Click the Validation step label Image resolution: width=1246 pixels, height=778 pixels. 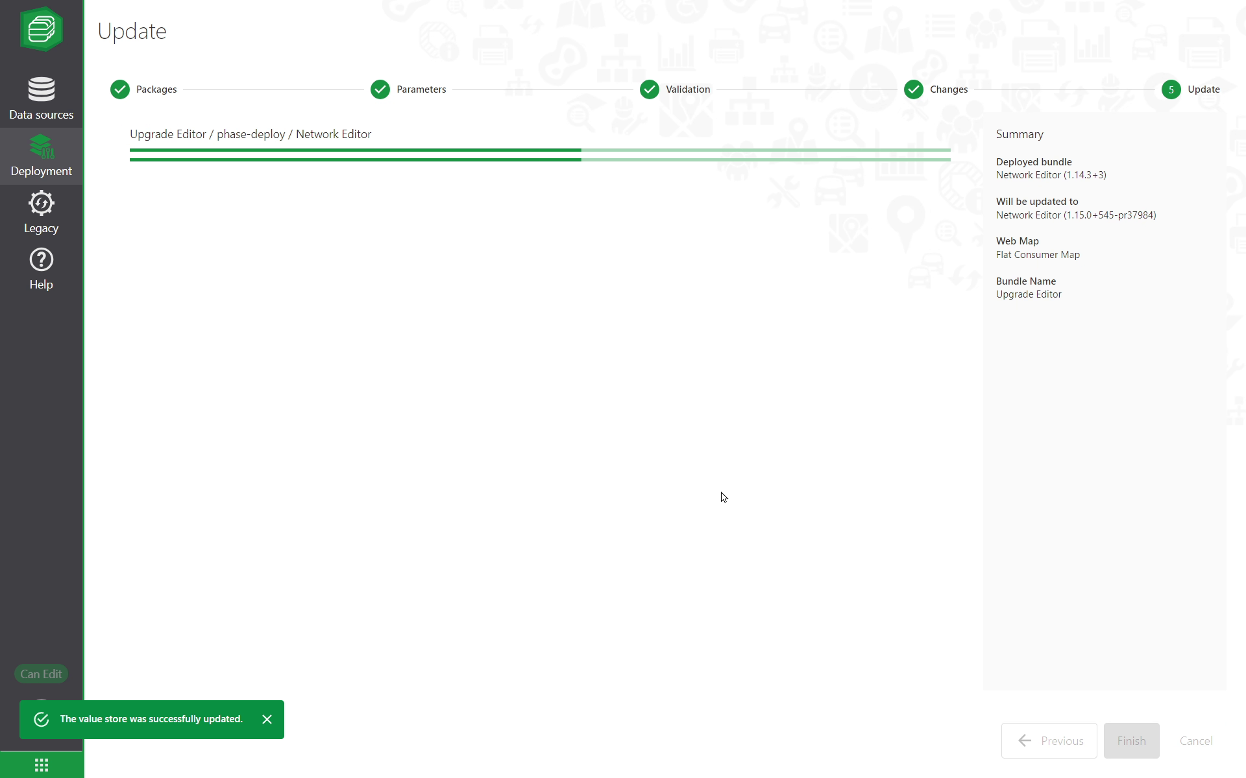pos(687,89)
